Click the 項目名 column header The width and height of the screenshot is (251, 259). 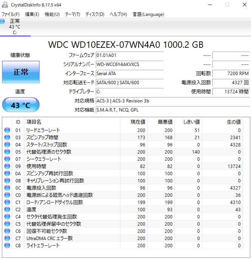tap(72, 122)
